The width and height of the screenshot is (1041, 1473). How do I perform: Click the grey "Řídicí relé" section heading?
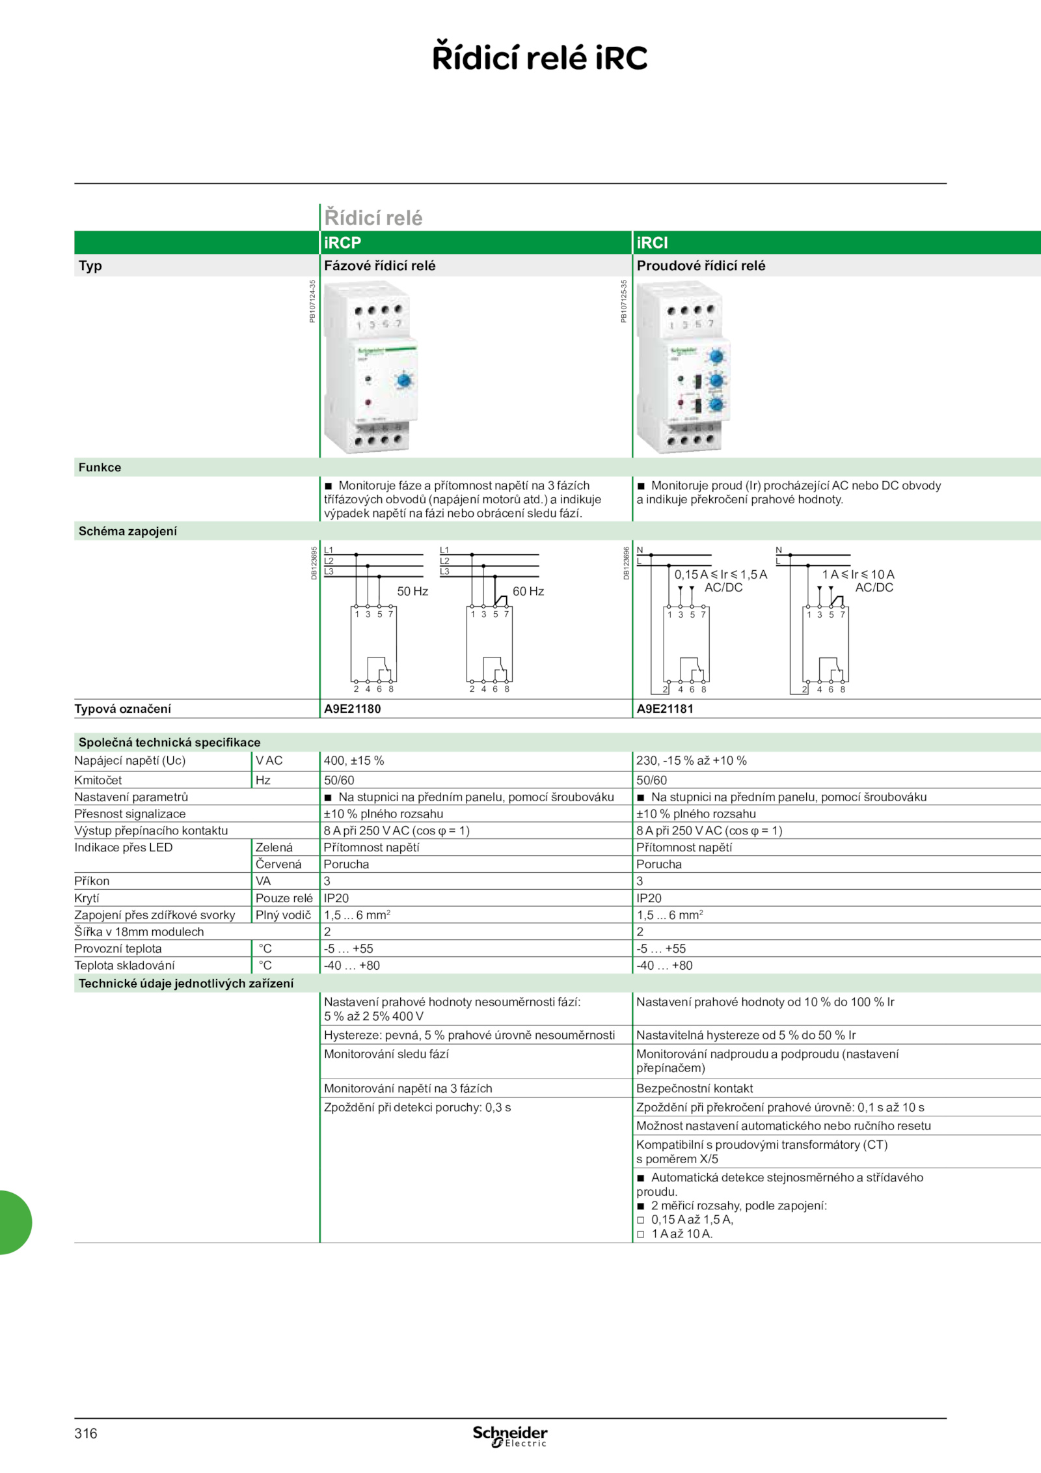373,217
